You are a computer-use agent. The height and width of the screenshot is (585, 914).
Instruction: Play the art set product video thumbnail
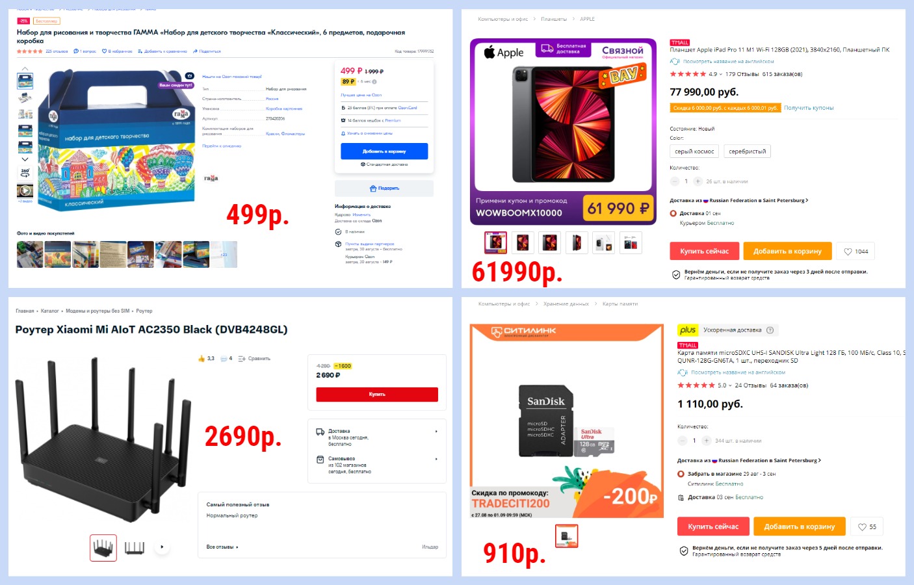(25, 191)
